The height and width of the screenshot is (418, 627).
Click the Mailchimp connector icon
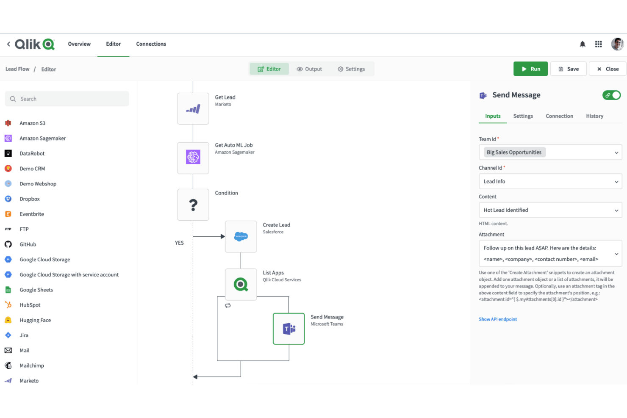(x=8, y=365)
